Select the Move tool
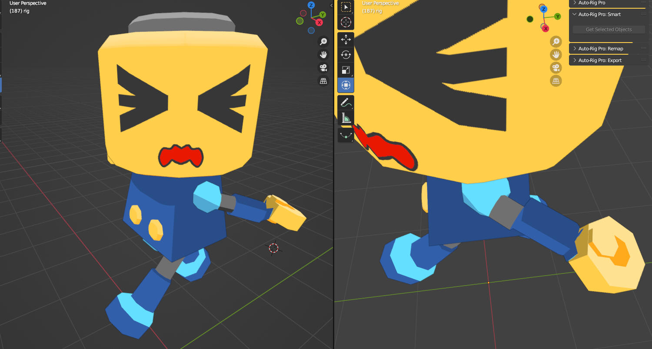 [x=346, y=40]
